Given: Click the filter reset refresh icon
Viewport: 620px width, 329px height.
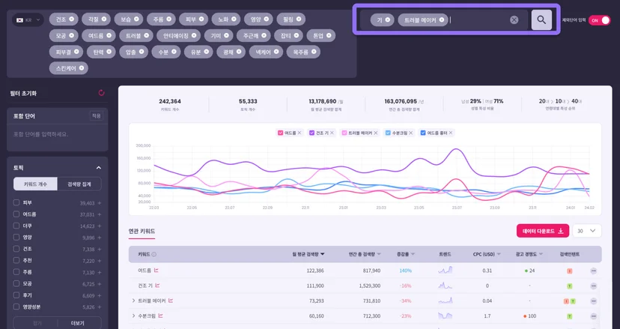Looking at the screenshot, I should 101,93.
